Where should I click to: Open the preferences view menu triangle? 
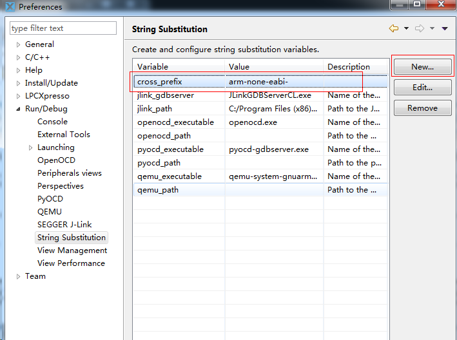click(x=445, y=28)
